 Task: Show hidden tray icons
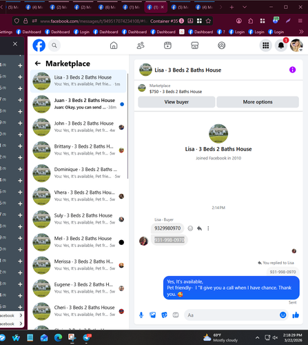click(258, 337)
